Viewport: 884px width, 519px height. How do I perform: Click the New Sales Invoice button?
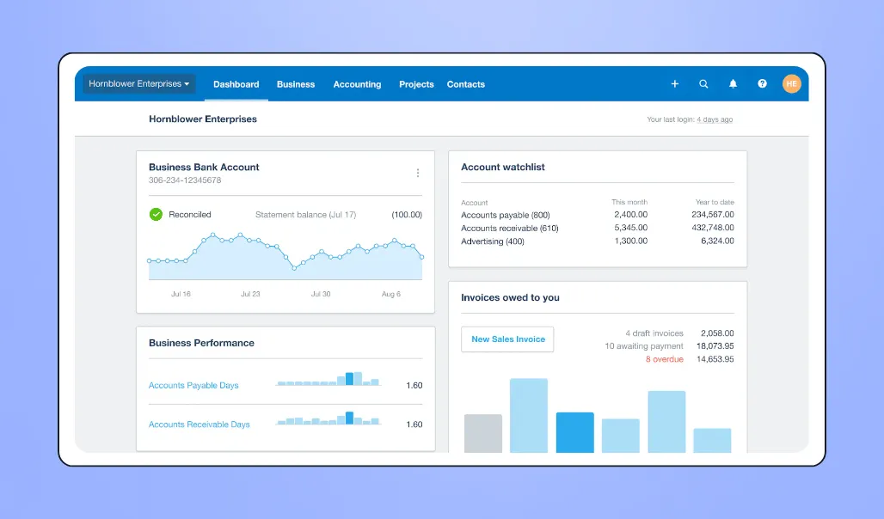pyautogui.click(x=507, y=339)
